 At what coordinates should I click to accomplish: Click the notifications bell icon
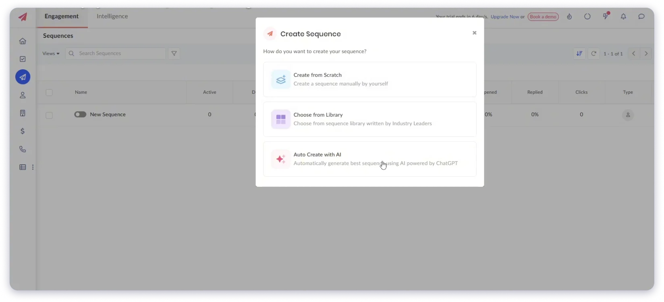pyautogui.click(x=623, y=17)
